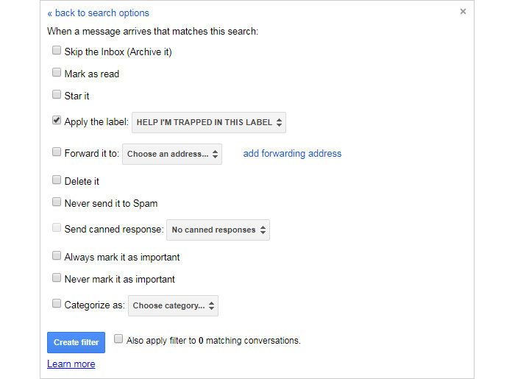Enable Never send it to Spam
The width and height of the screenshot is (515, 379).
pyautogui.click(x=57, y=202)
